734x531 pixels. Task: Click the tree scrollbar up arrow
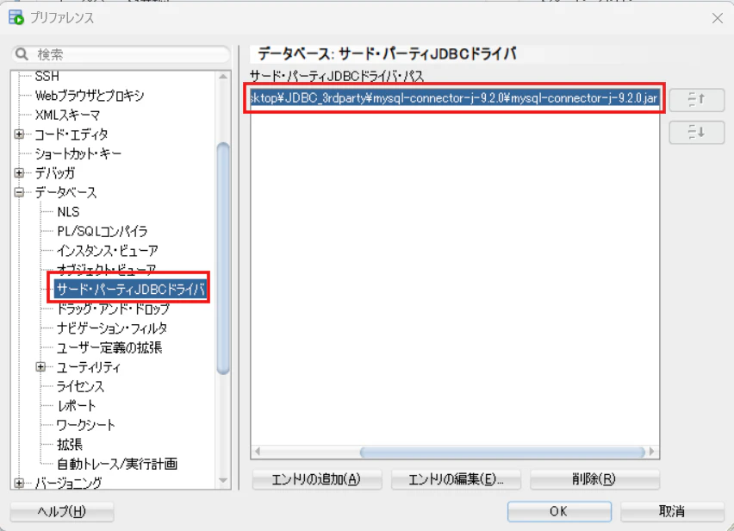click(x=223, y=77)
